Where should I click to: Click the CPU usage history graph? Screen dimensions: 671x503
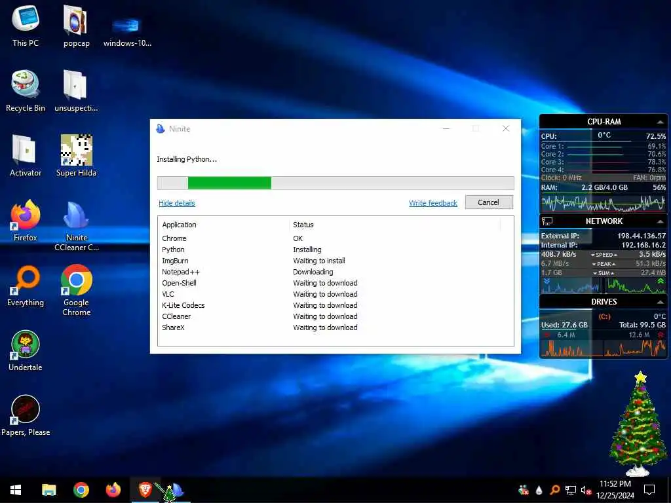tap(604, 203)
